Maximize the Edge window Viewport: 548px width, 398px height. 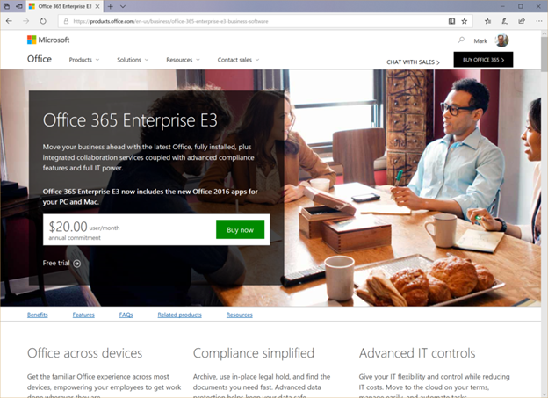point(521,6)
